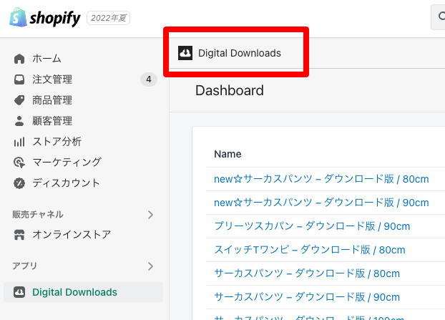445x320 pixels.
Task: Open new☆サーカスパンツ ダウンロード版 / 80cm
Action: [x=321, y=179]
